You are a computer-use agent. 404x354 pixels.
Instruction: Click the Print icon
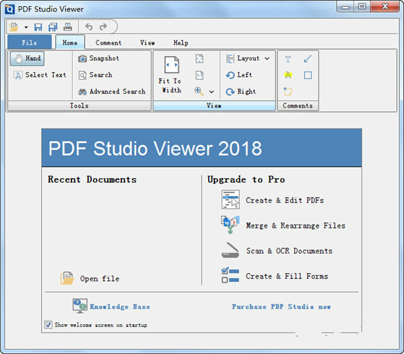pos(68,27)
